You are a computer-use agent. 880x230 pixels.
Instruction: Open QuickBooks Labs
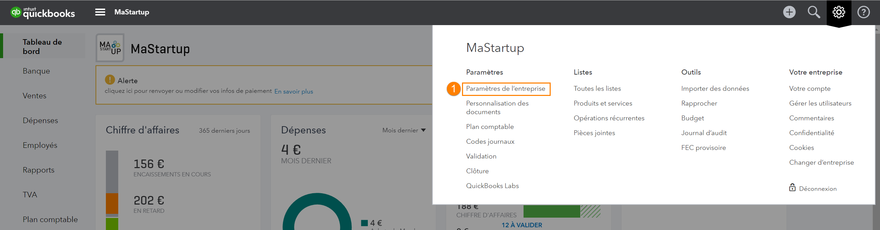[x=493, y=186]
